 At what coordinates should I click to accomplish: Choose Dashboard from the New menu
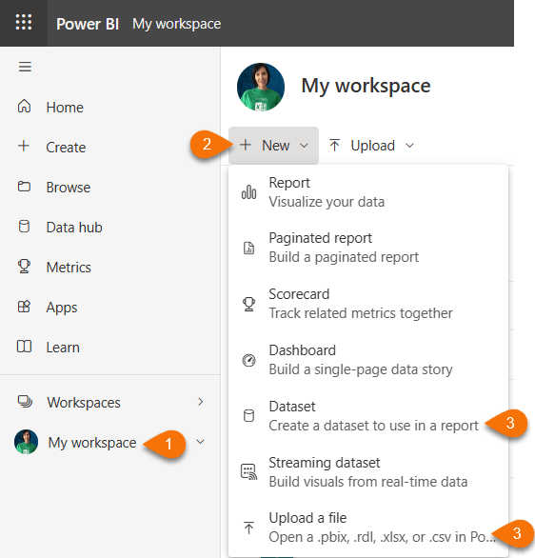[368, 360]
